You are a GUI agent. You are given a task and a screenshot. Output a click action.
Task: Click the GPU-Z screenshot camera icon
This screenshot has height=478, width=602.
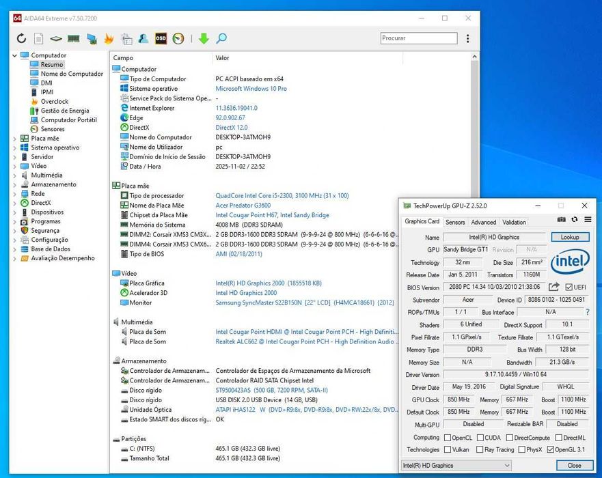coord(561,219)
